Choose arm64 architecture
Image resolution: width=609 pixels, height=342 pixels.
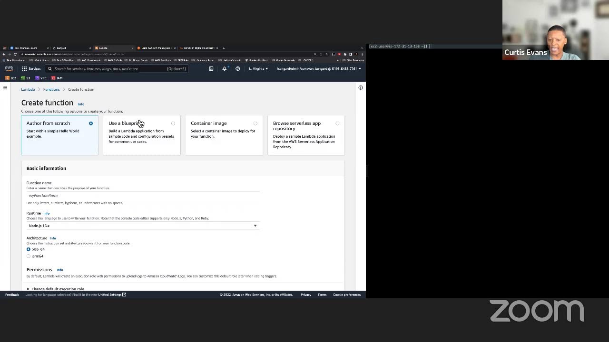(29, 256)
